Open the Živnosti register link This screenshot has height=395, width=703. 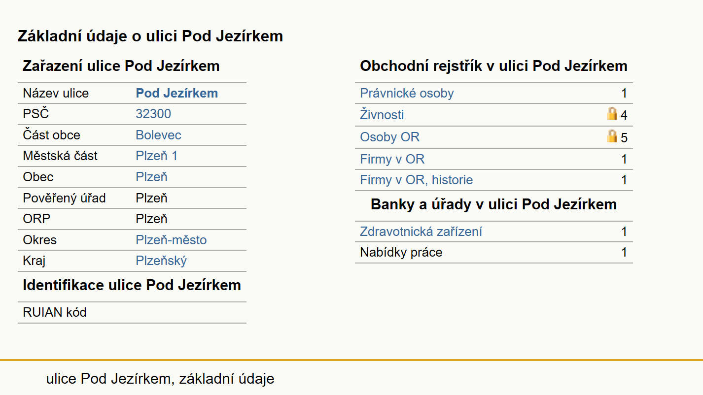point(382,115)
